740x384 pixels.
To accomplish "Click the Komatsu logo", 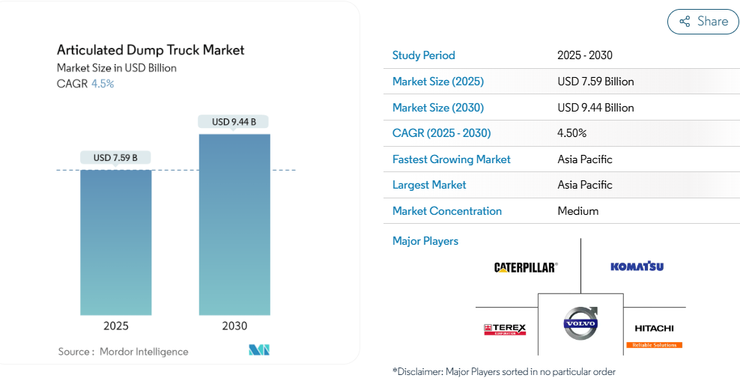I will 637,266.
